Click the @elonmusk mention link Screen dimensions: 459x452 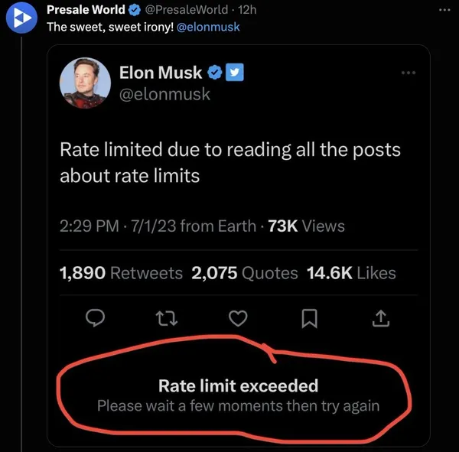pos(208,27)
